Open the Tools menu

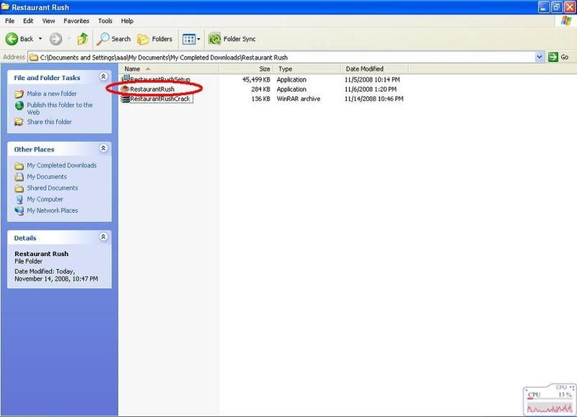105,22
